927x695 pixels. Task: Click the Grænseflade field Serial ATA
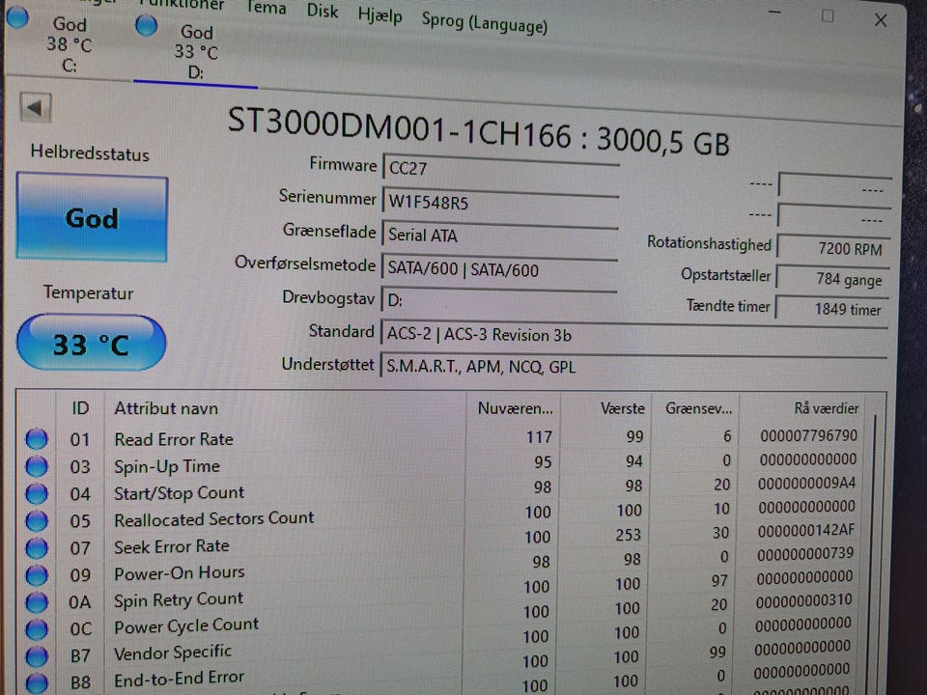pyautogui.click(x=500, y=236)
